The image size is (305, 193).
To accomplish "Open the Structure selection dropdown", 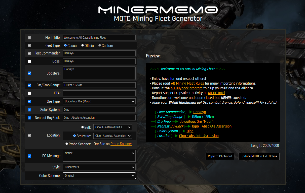I will click(x=112, y=136).
